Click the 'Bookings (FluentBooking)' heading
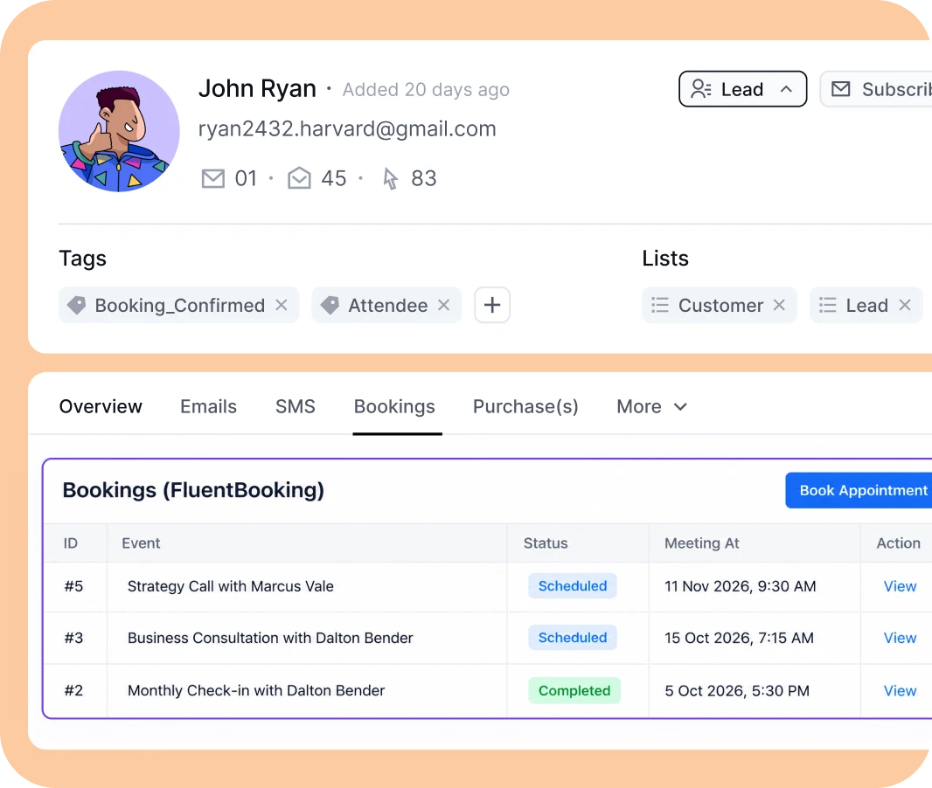Image resolution: width=932 pixels, height=788 pixels. tap(193, 490)
